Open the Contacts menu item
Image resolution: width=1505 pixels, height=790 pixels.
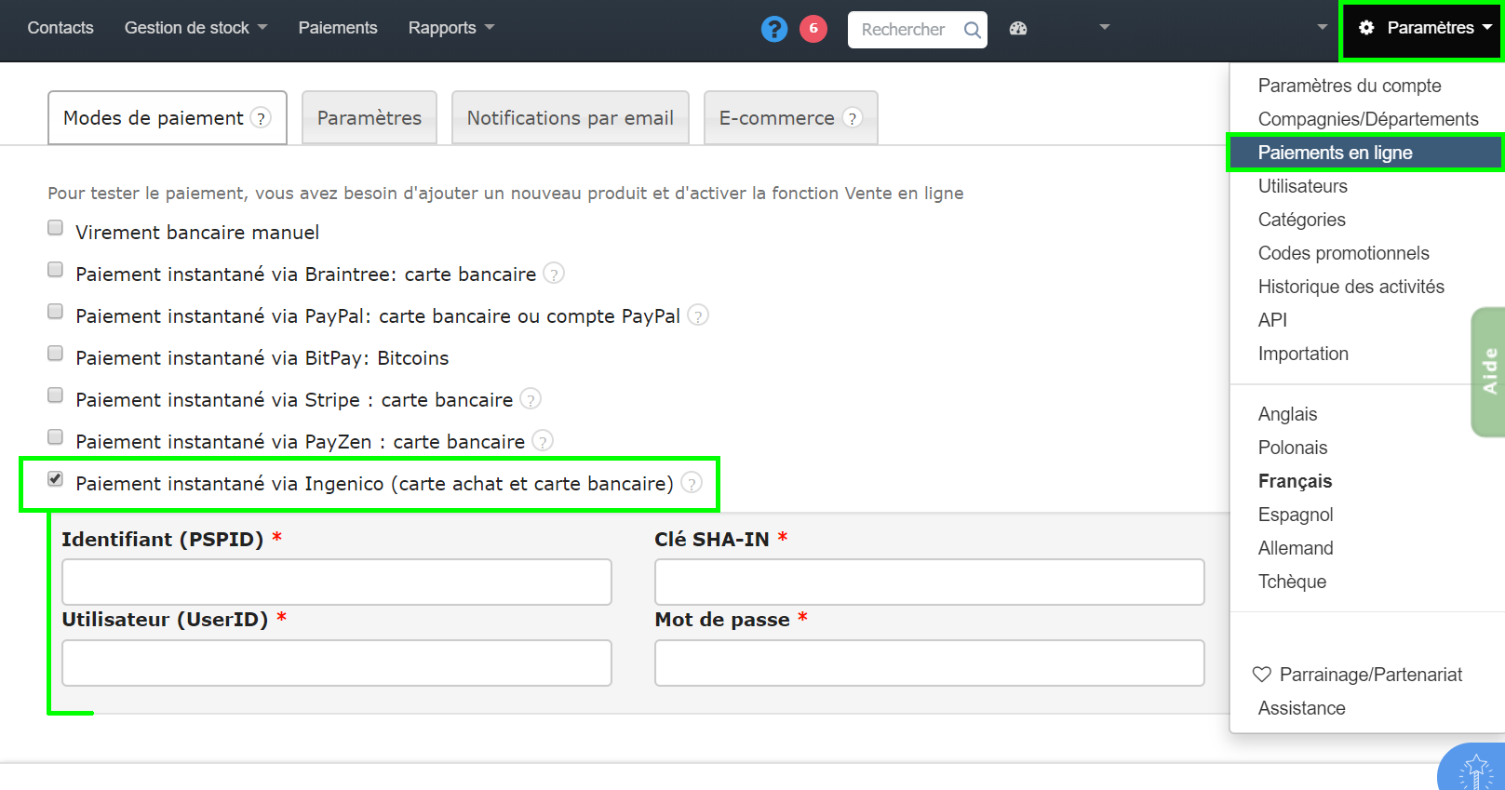[60, 28]
